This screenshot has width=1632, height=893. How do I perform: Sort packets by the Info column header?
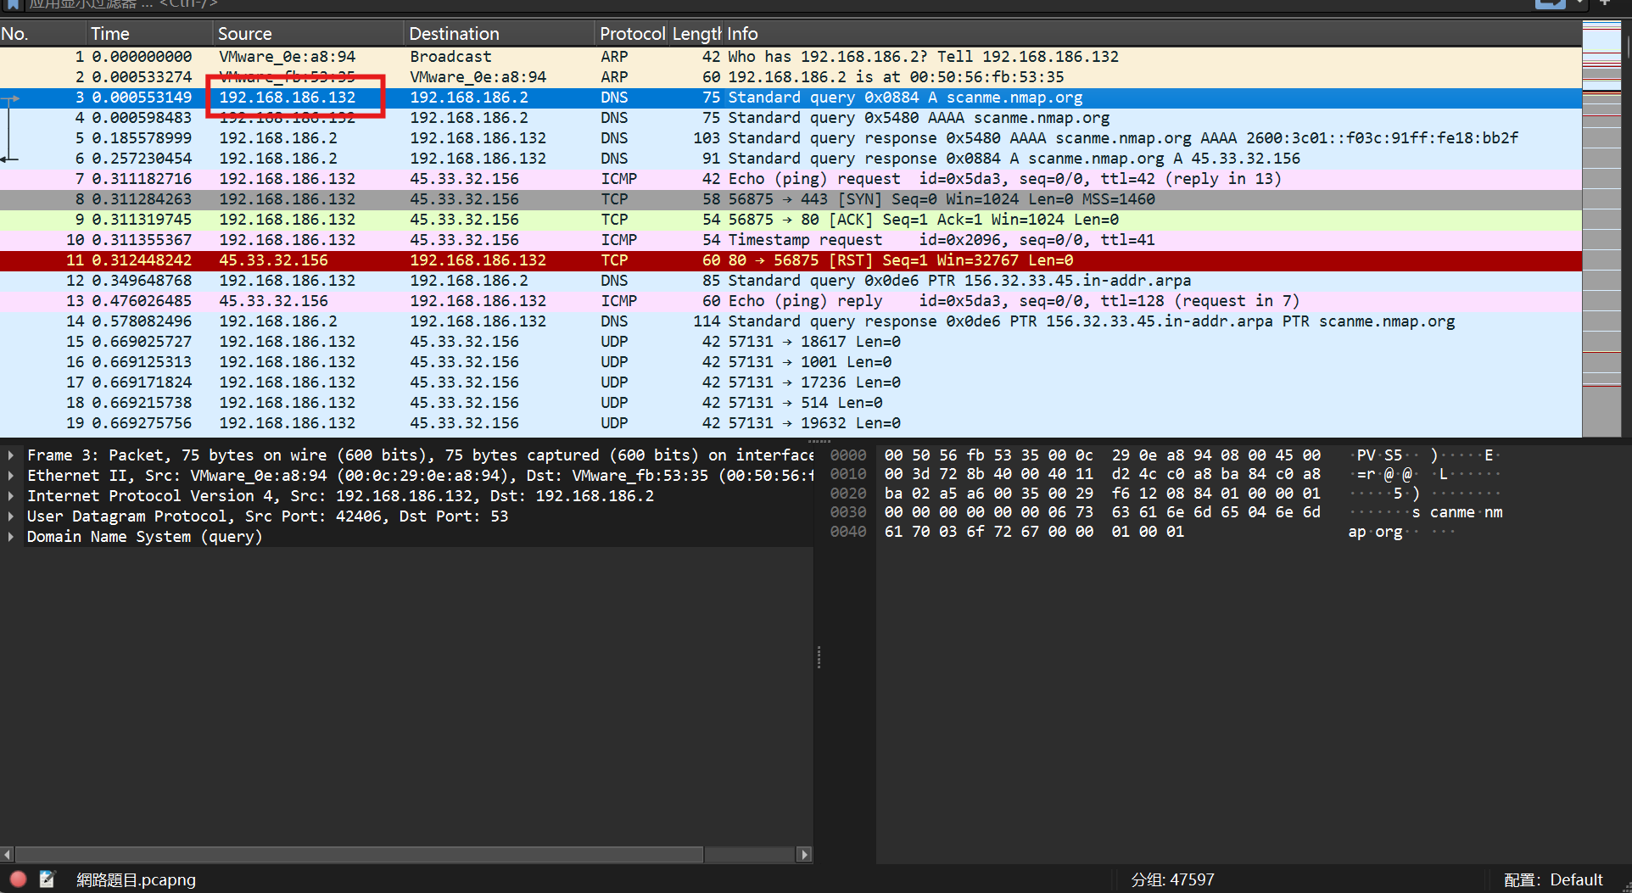1153,34
